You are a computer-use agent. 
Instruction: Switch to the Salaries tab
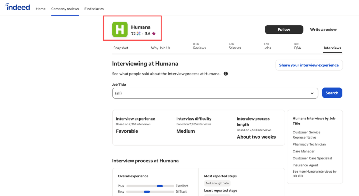coord(235,46)
